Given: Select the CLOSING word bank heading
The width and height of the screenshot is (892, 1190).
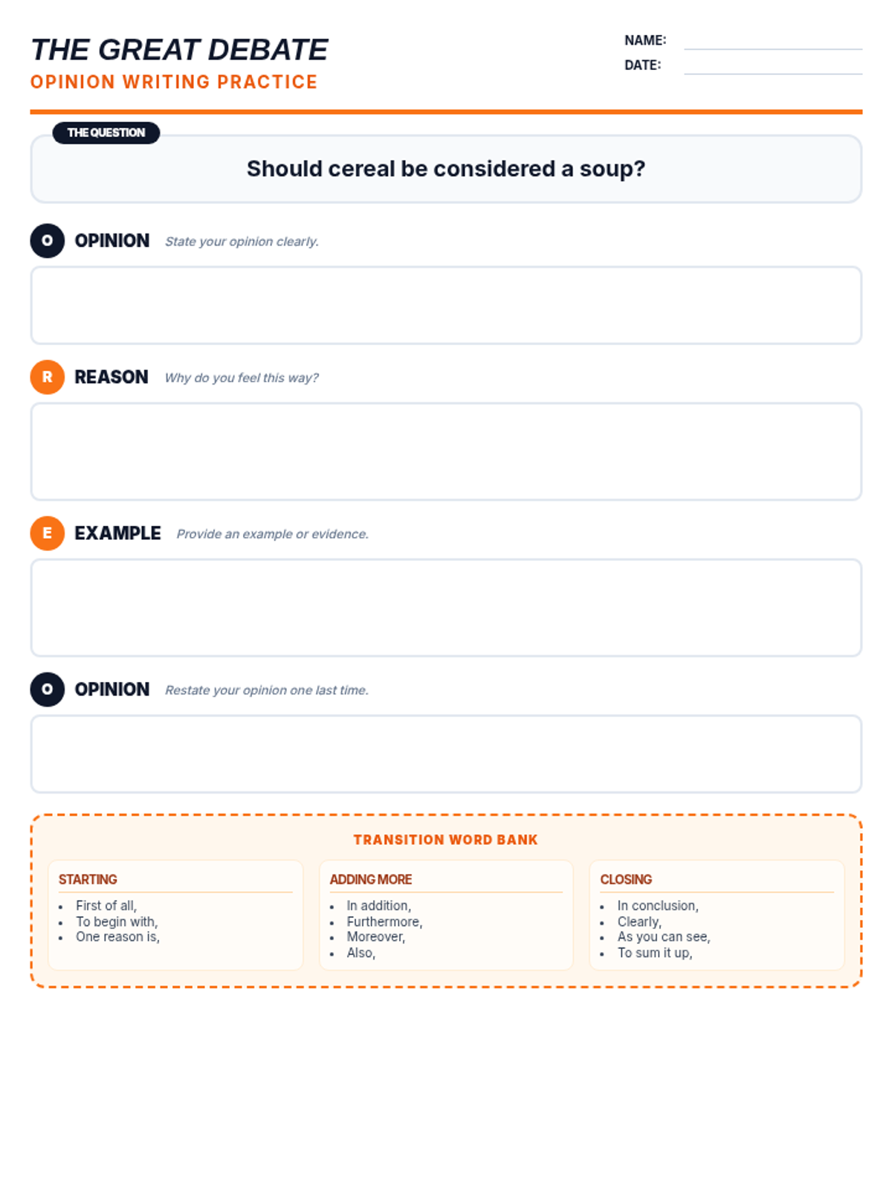Looking at the screenshot, I should click(626, 879).
